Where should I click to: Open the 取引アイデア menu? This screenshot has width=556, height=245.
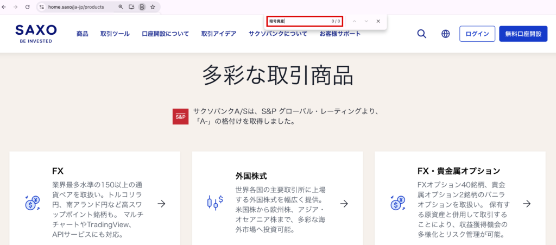[x=219, y=34]
